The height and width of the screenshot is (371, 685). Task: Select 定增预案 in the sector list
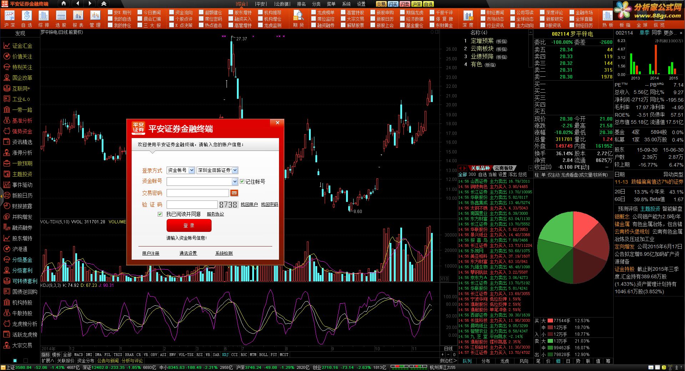tap(482, 41)
